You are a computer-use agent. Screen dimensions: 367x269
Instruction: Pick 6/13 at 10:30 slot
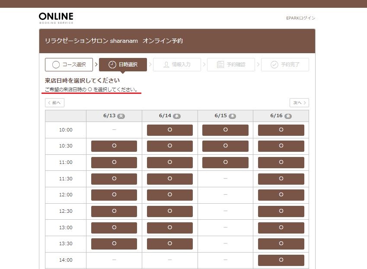tap(114, 146)
